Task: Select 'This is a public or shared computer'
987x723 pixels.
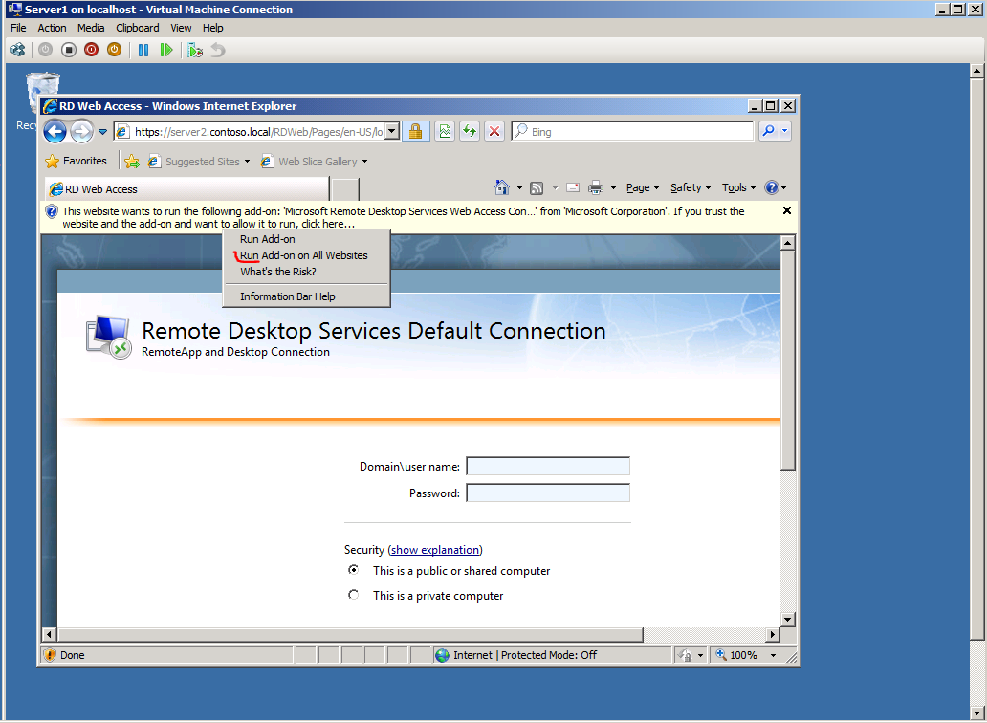Action: click(x=354, y=569)
